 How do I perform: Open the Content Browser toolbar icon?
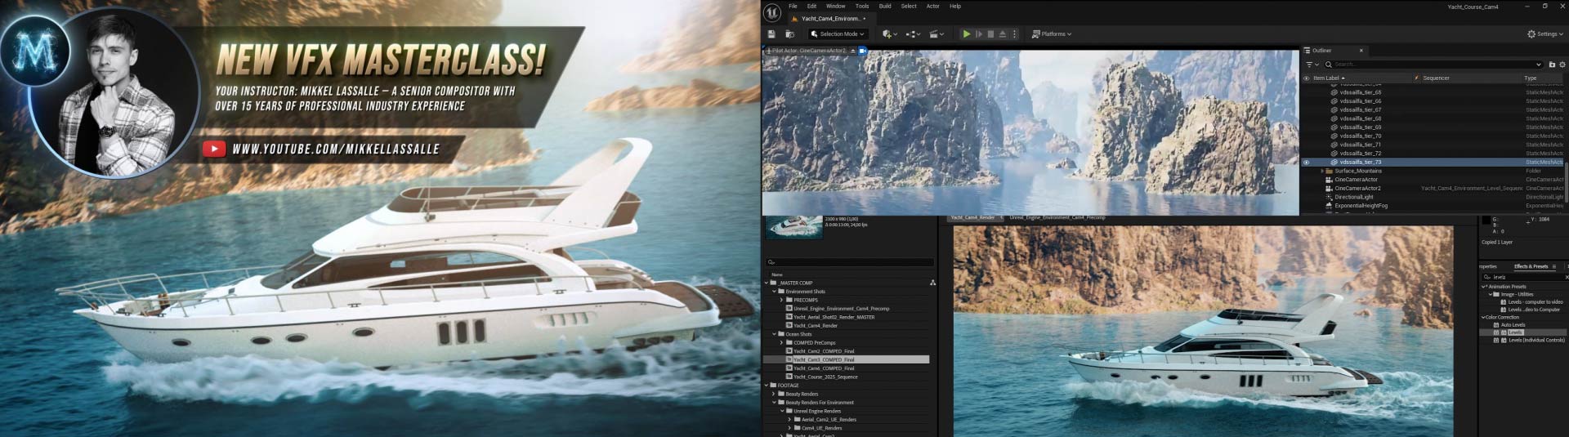coord(789,34)
